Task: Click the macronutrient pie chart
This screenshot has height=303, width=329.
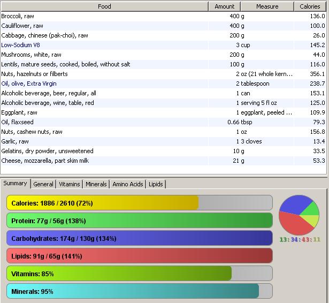Action: click(x=299, y=215)
